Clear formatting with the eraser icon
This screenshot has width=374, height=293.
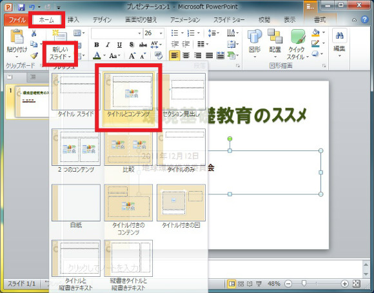coord(159,56)
